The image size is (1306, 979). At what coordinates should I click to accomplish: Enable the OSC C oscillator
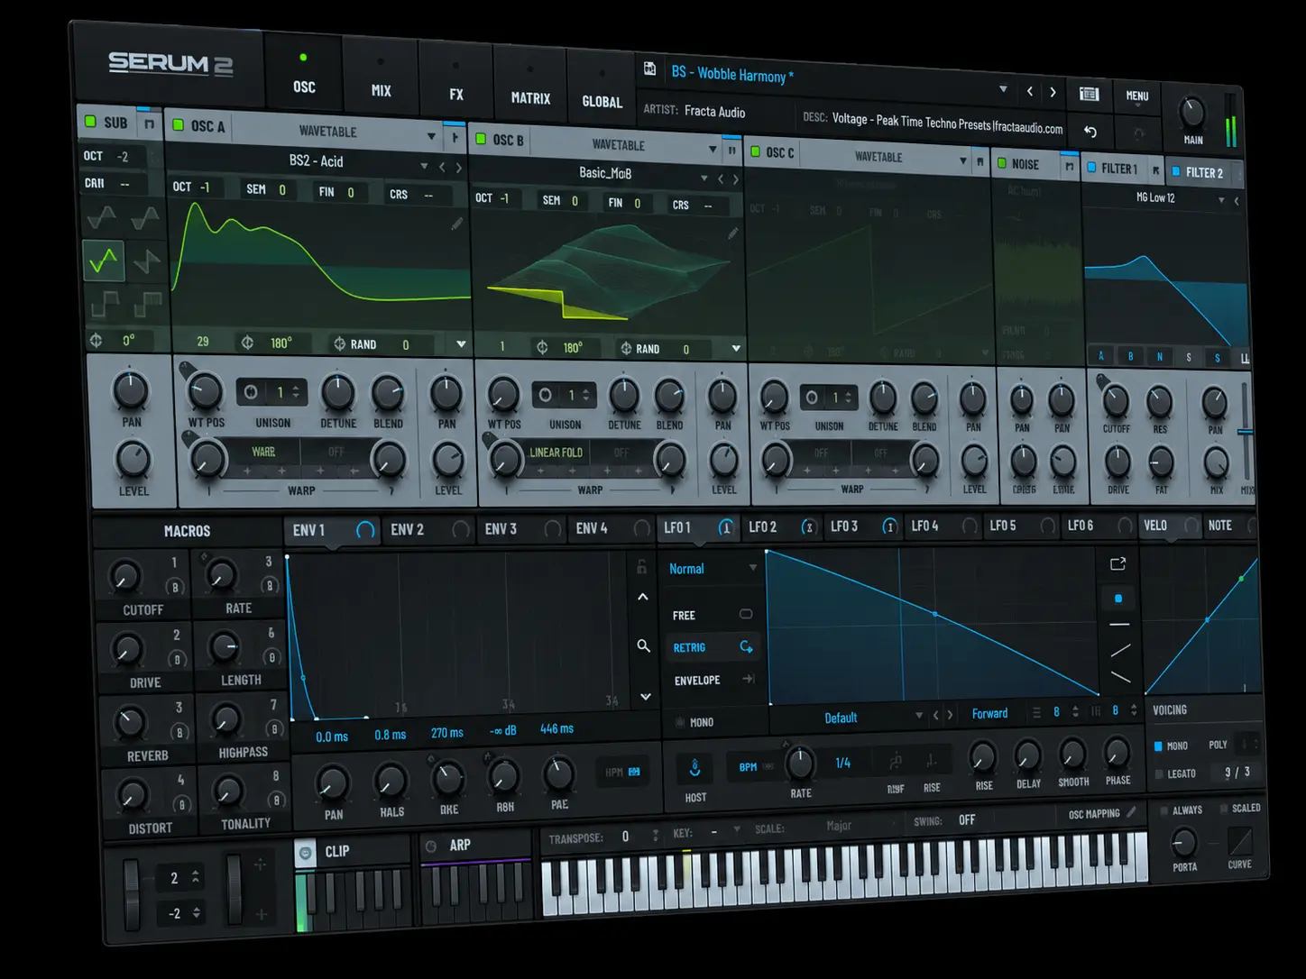pos(756,151)
